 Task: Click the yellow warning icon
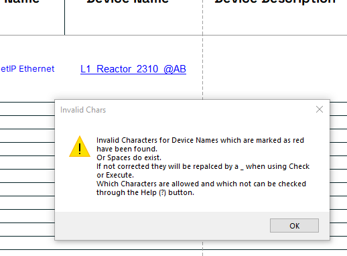point(80,147)
